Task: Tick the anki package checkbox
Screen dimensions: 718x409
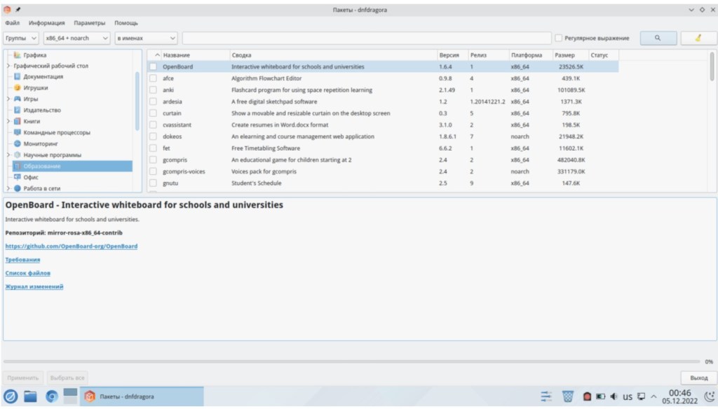Action: click(153, 90)
